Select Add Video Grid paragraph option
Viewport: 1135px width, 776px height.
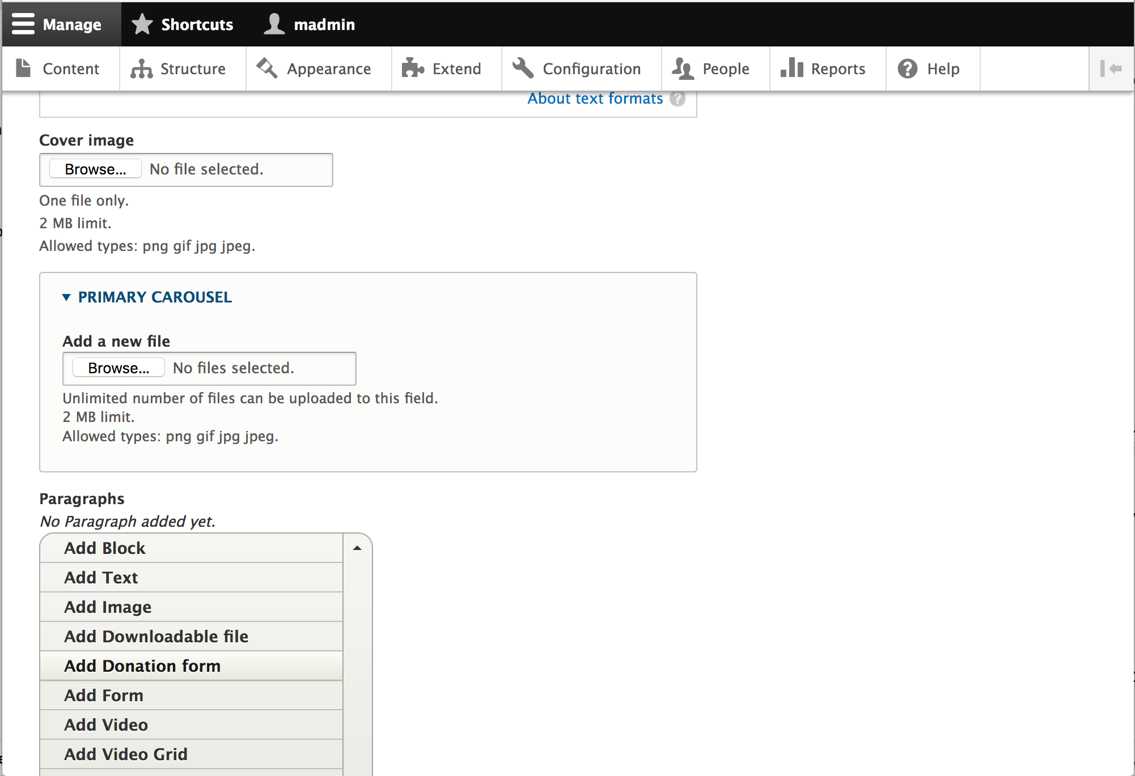pyautogui.click(x=125, y=754)
